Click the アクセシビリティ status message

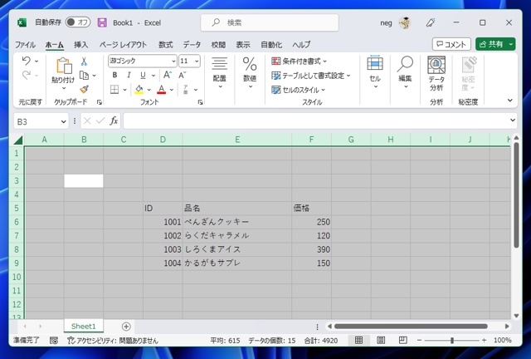tap(113, 341)
